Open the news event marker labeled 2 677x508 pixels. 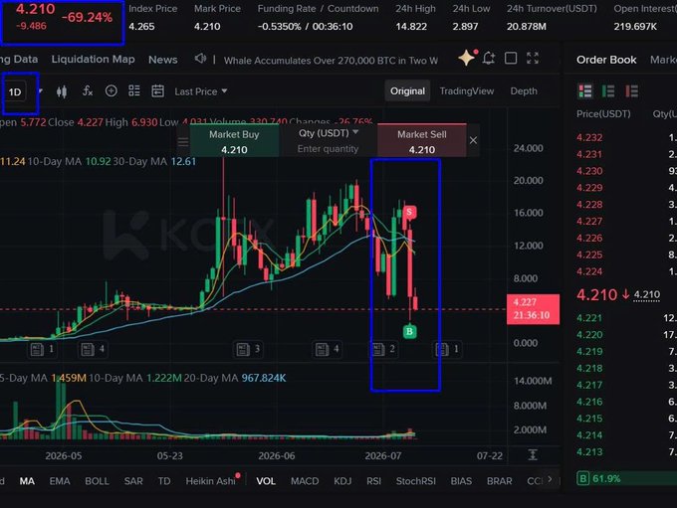pyautogui.click(x=383, y=349)
